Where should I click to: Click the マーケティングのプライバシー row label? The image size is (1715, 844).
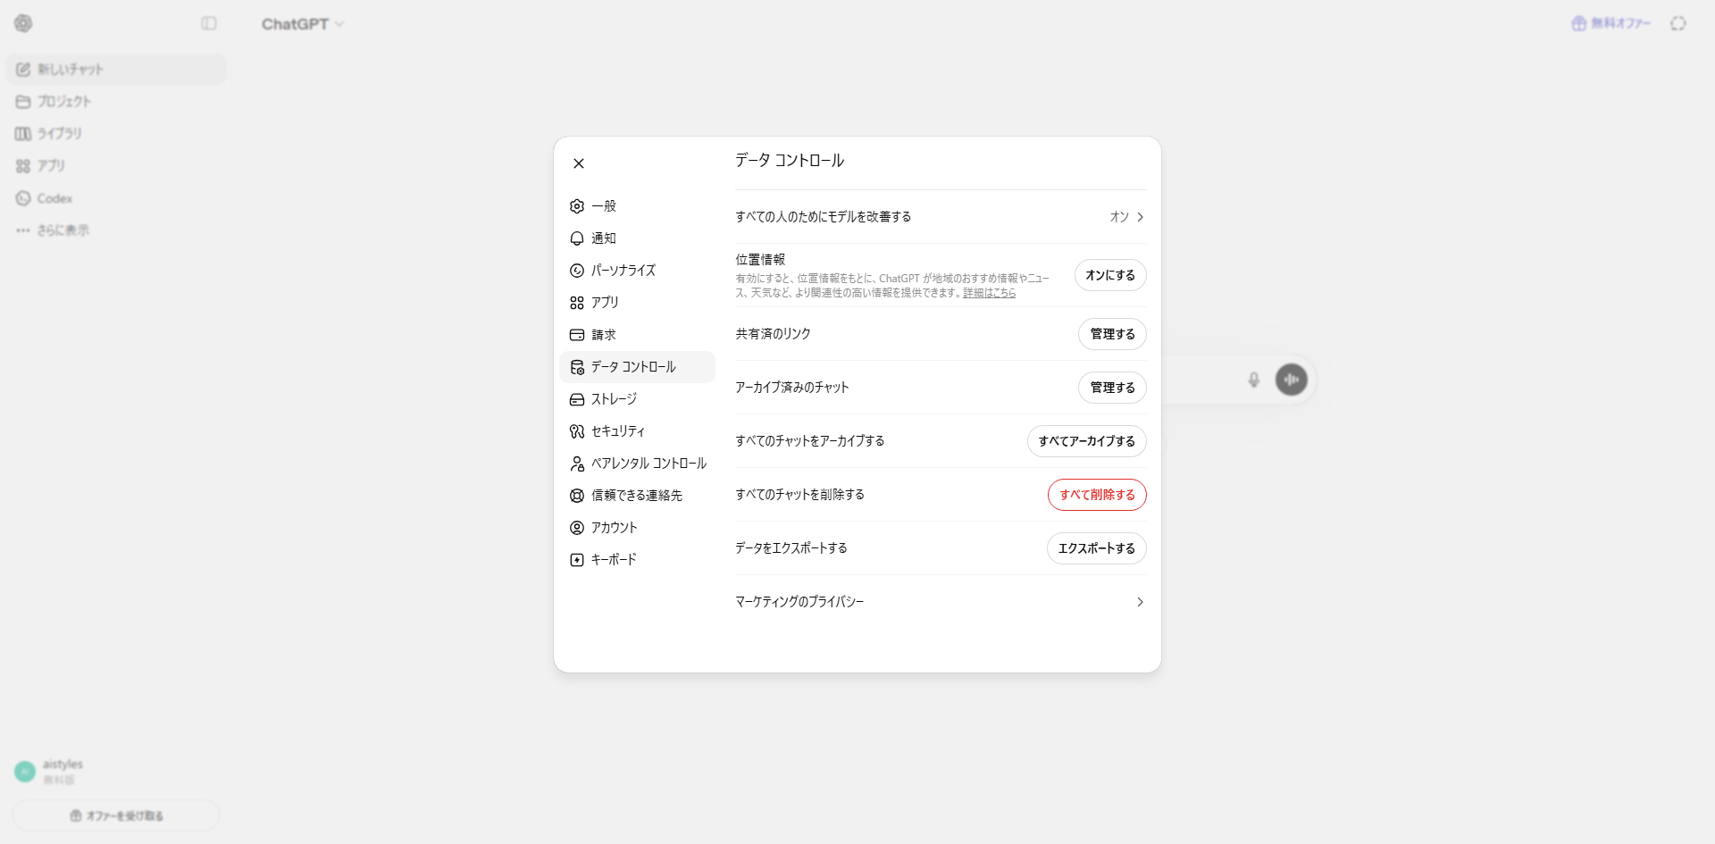tap(799, 602)
